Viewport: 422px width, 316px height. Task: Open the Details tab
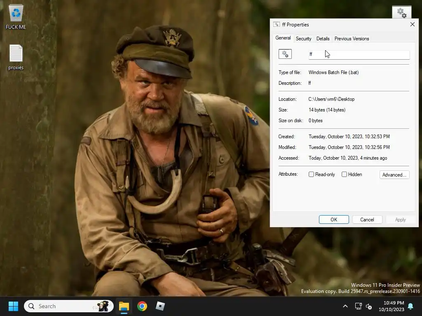323,39
